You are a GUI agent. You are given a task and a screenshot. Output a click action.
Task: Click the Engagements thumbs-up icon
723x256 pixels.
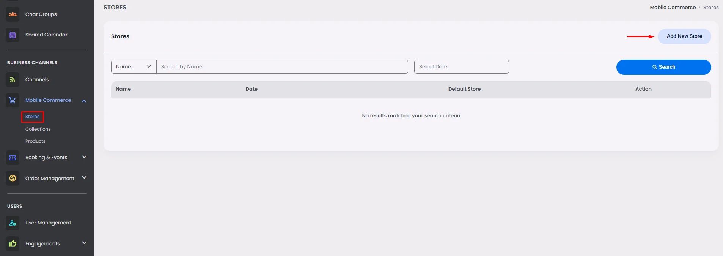point(13,243)
